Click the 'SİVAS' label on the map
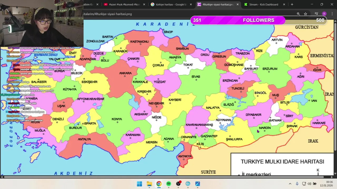Image resolution: width=337 pixels, height=189 pixels. tap(196, 77)
